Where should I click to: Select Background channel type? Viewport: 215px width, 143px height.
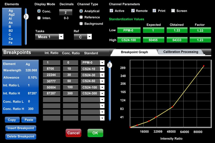coord(81,24)
